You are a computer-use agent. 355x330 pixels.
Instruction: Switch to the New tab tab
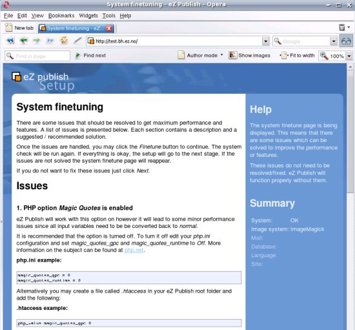[19, 28]
